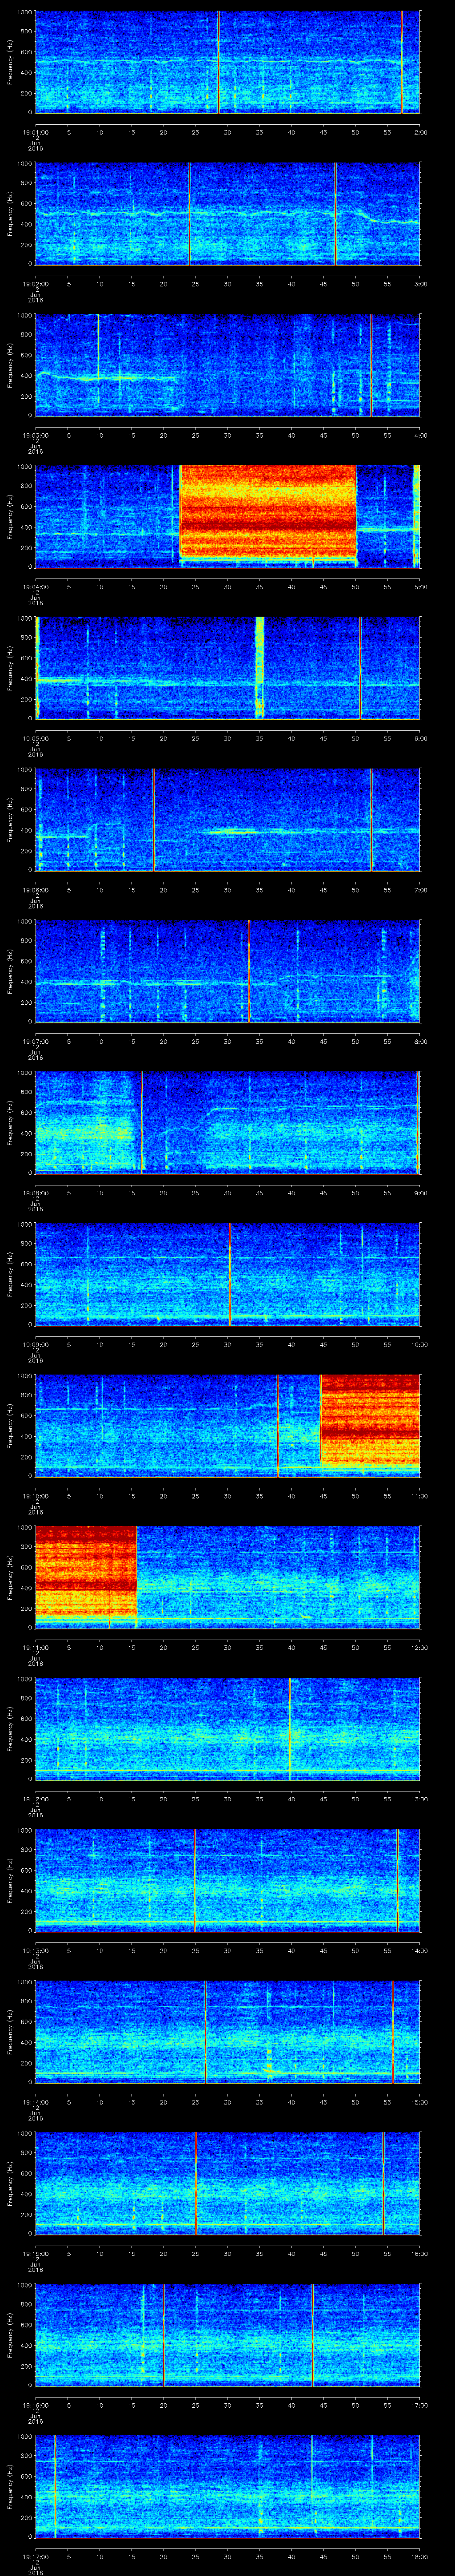Click the spectrogram panel starting at 19:07:00
The width and height of the screenshot is (455, 2576).
[227, 971]
